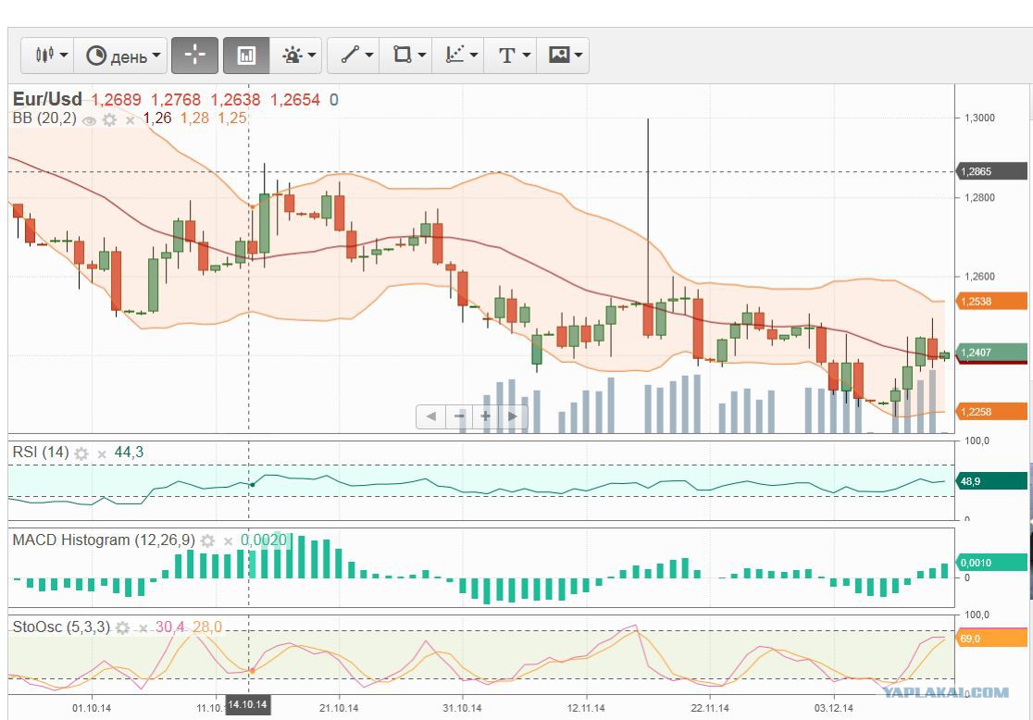This screenshot has width=1033, height=720.
Task: Click the 69,0 stochastic value label
Action: 990,639
